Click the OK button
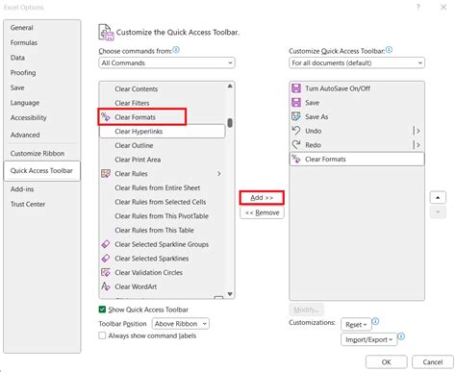Viewport: 456px width, 372px height. [387, 362]
